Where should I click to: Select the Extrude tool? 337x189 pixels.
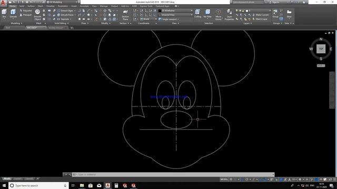pos(13,14)
